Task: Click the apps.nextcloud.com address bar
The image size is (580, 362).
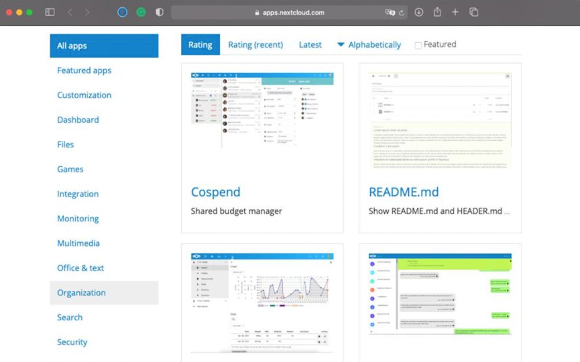Action: pos(289,13)
